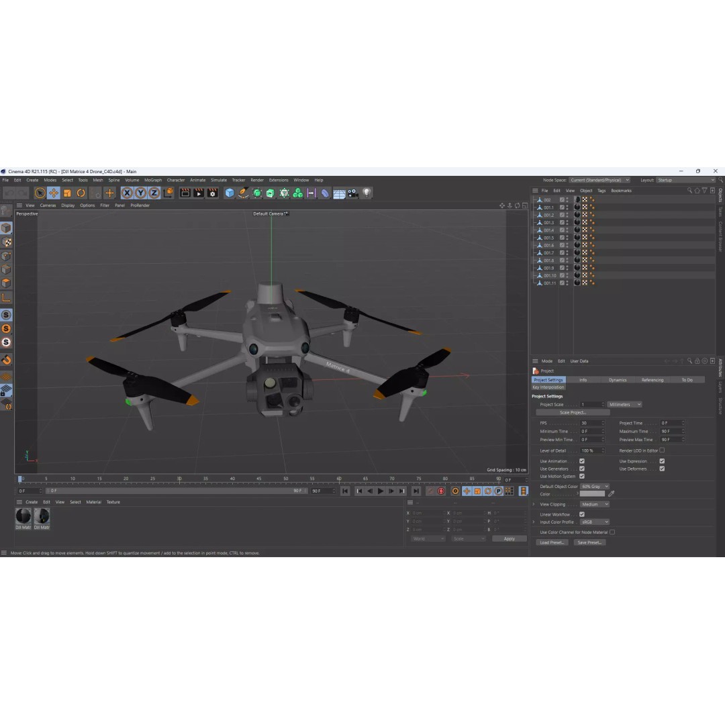Toggle the Z axis lock

[154, 193]
